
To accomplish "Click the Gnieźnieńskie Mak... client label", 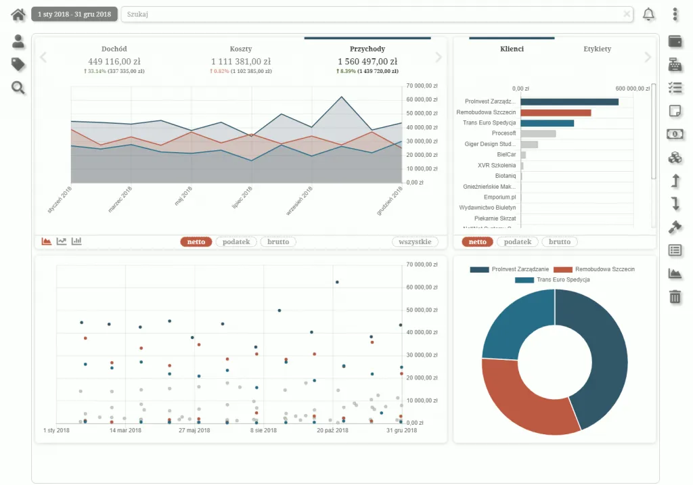I will tap(489, 187).
